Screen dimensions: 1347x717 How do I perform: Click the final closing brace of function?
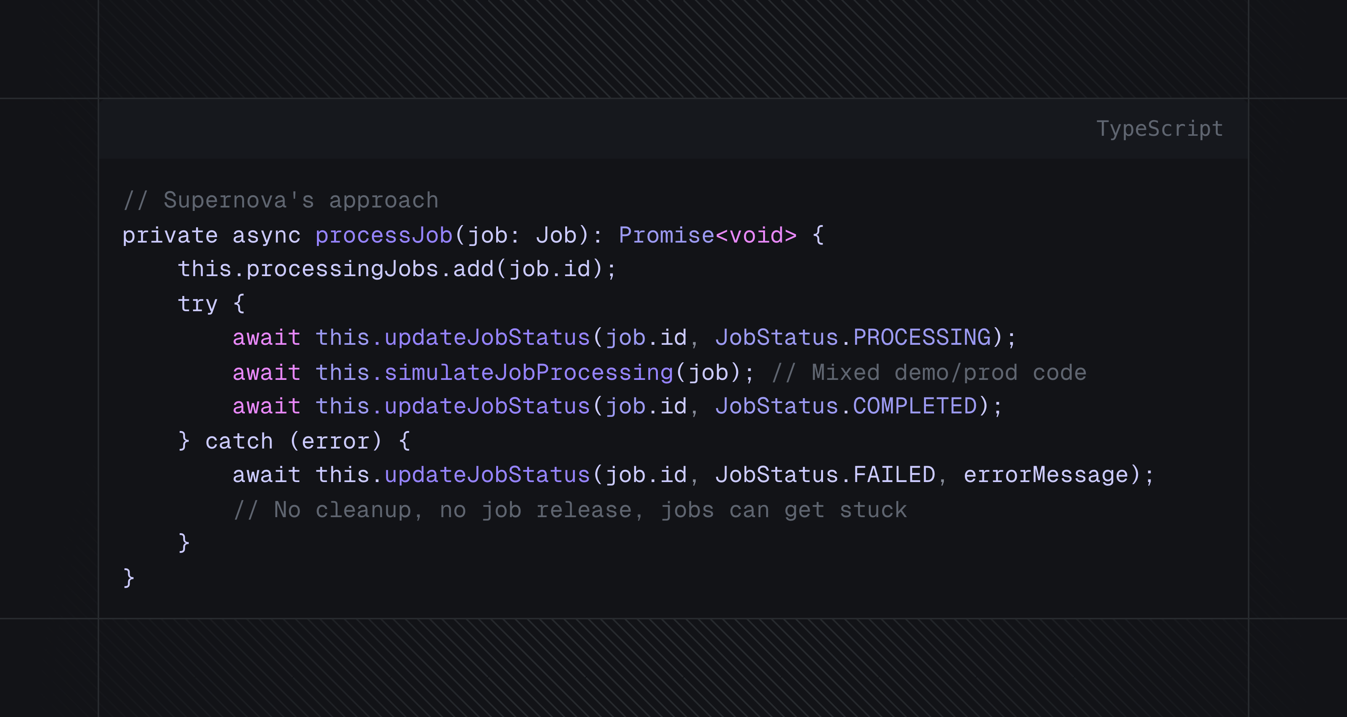129,578
